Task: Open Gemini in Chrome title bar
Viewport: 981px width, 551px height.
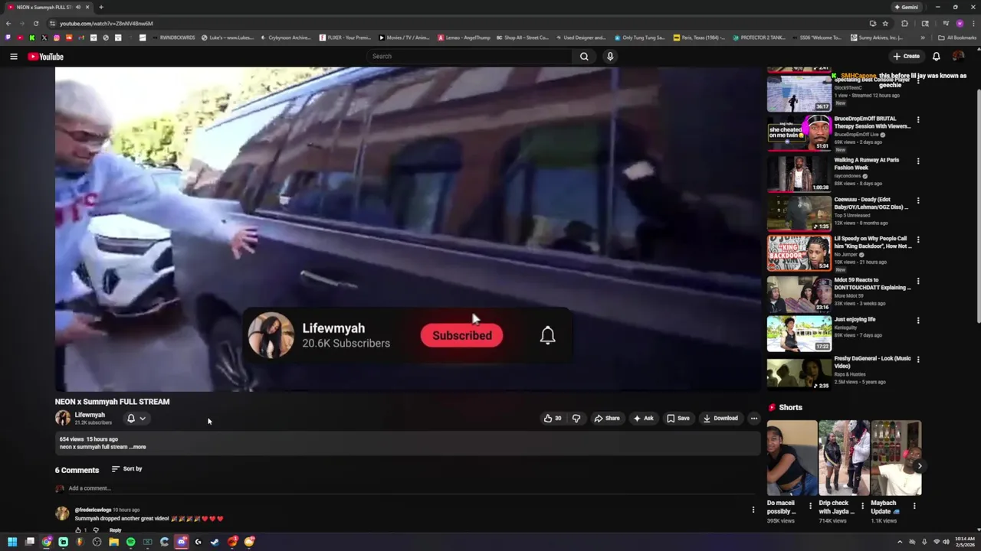Action: pos(906,7)
